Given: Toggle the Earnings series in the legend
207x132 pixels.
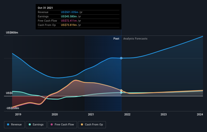Looking at the screenshot, I should click(36, 125).
